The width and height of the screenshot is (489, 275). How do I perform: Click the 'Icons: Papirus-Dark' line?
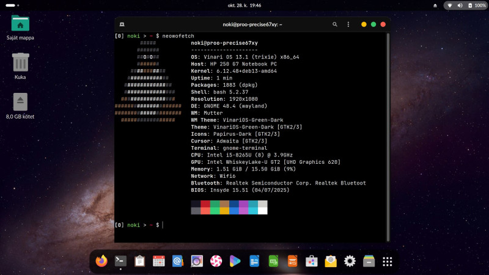coord(235,134)
